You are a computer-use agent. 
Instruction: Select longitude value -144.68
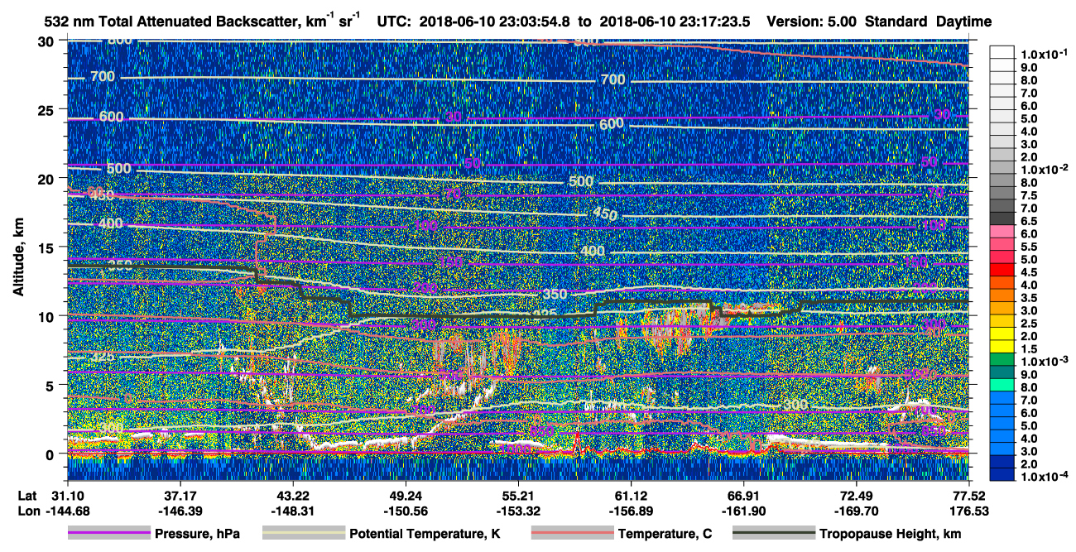tap(67, 511)
